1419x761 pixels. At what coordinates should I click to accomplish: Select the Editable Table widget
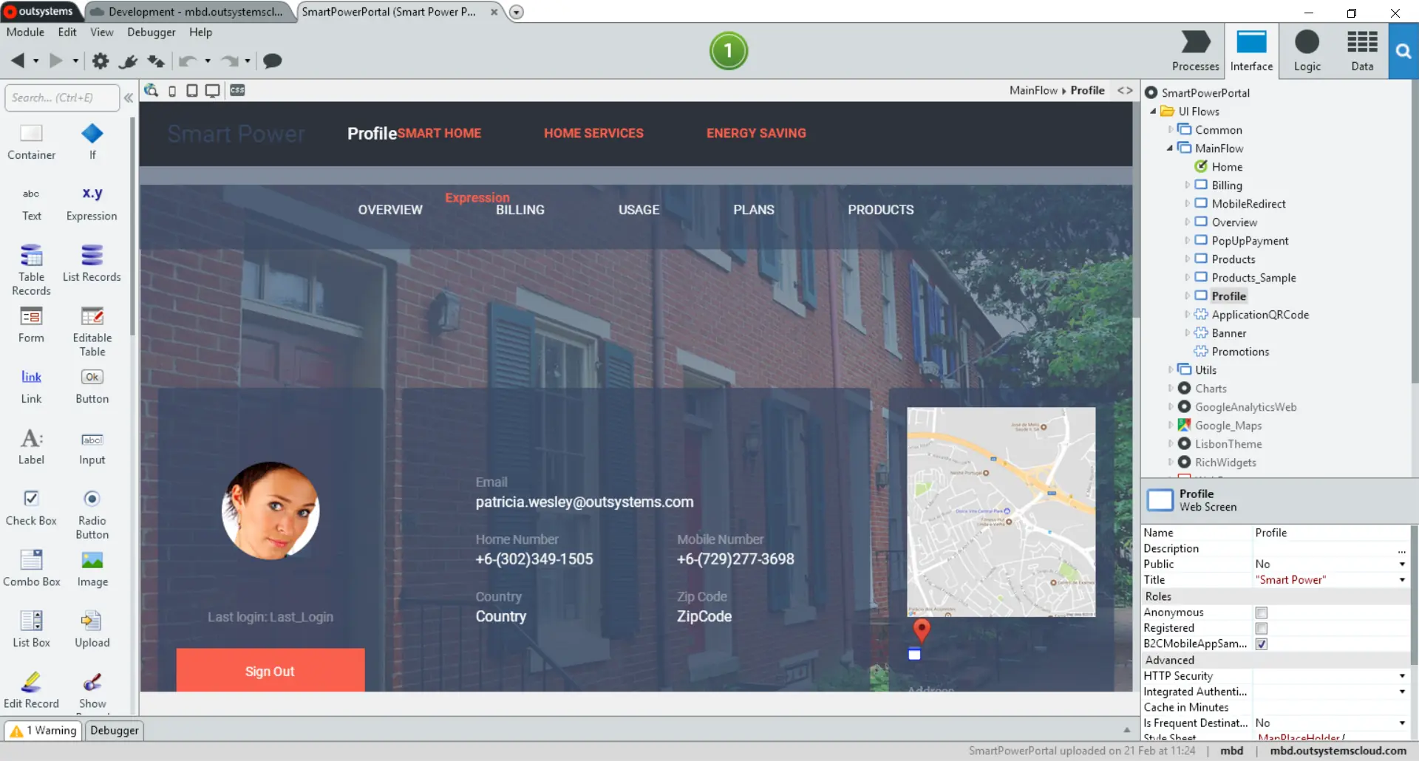pyautogui.click(x=92, y=331)
